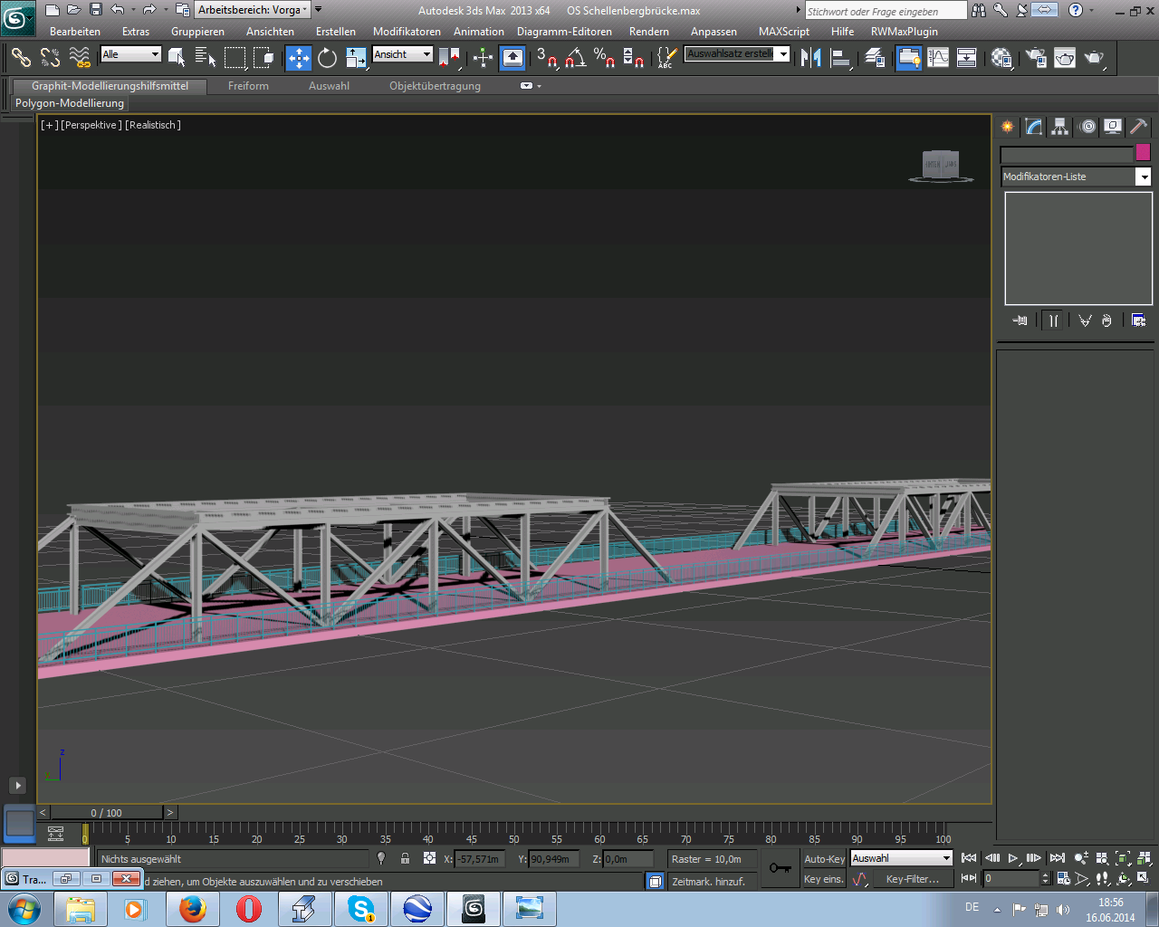Screen dimensions: 1159x927
Task: Open the Modifikatoren menu
Action: [407, 32]
